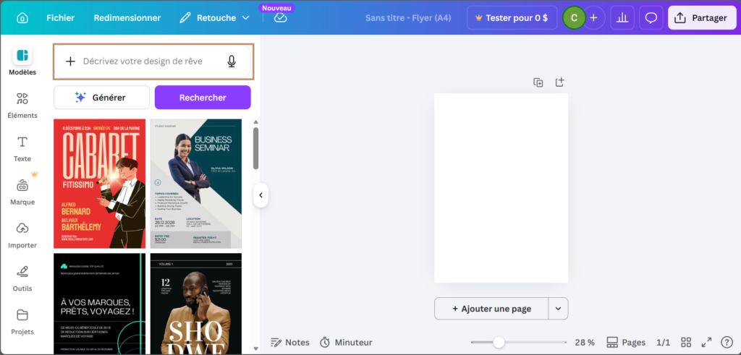Open the Outils sidebar tab

click(x=22, y=278)
